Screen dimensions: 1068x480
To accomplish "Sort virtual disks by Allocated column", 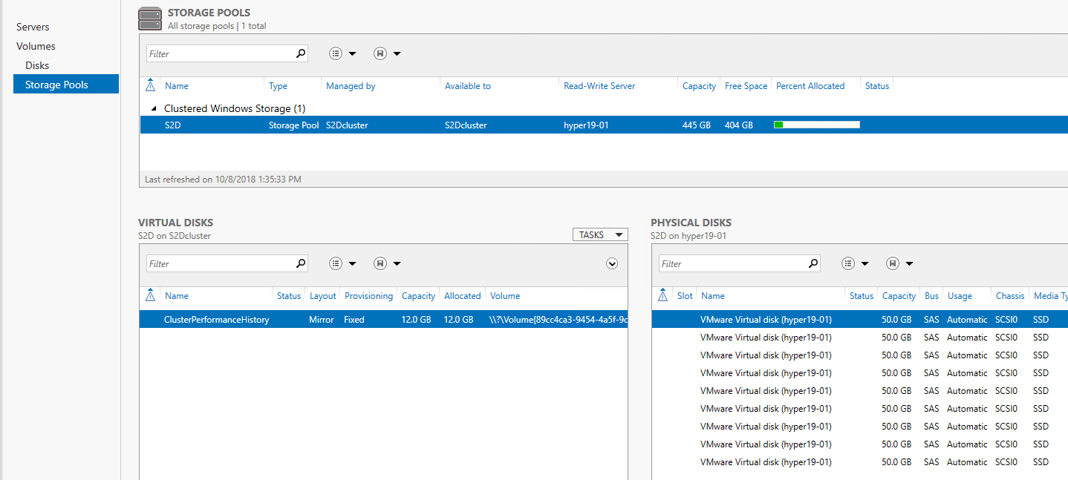I will (462, 296).
